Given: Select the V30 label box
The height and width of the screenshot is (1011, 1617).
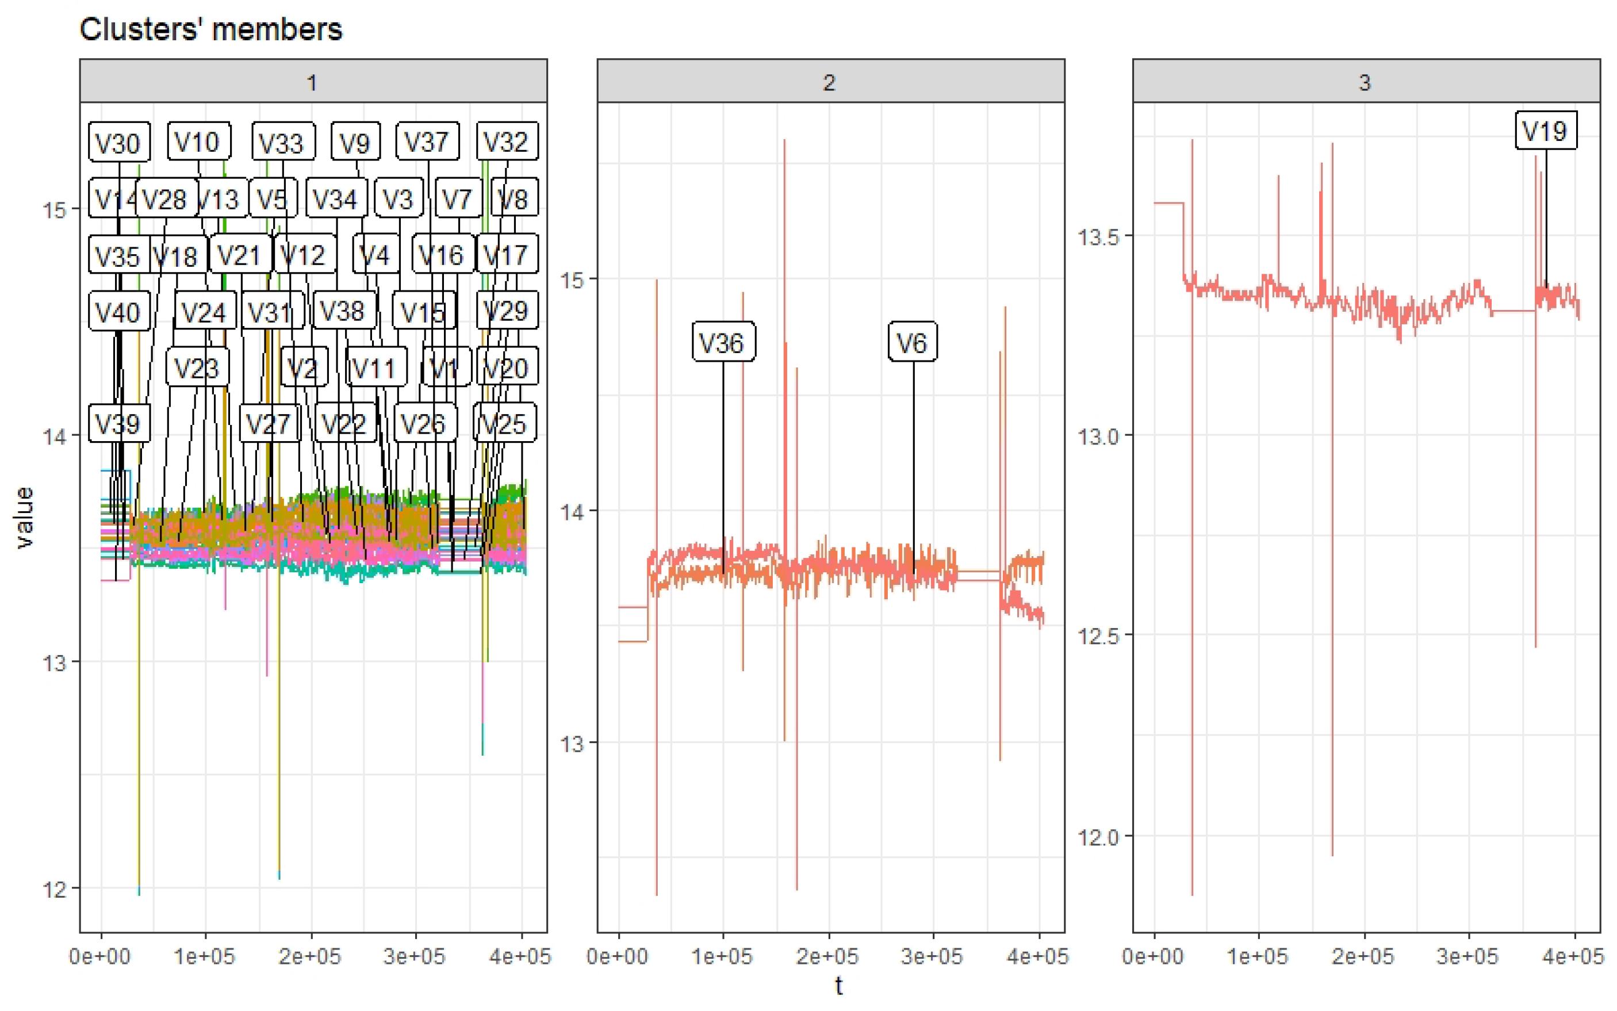Looking at the screenshot, I should [x=118, y=143].
